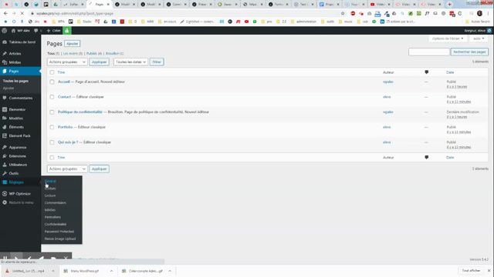Image resolution: width=494 pixels, height=277 pixels.
Task: Click green lock icon in admin bar
Action: [x=67, y=31]
